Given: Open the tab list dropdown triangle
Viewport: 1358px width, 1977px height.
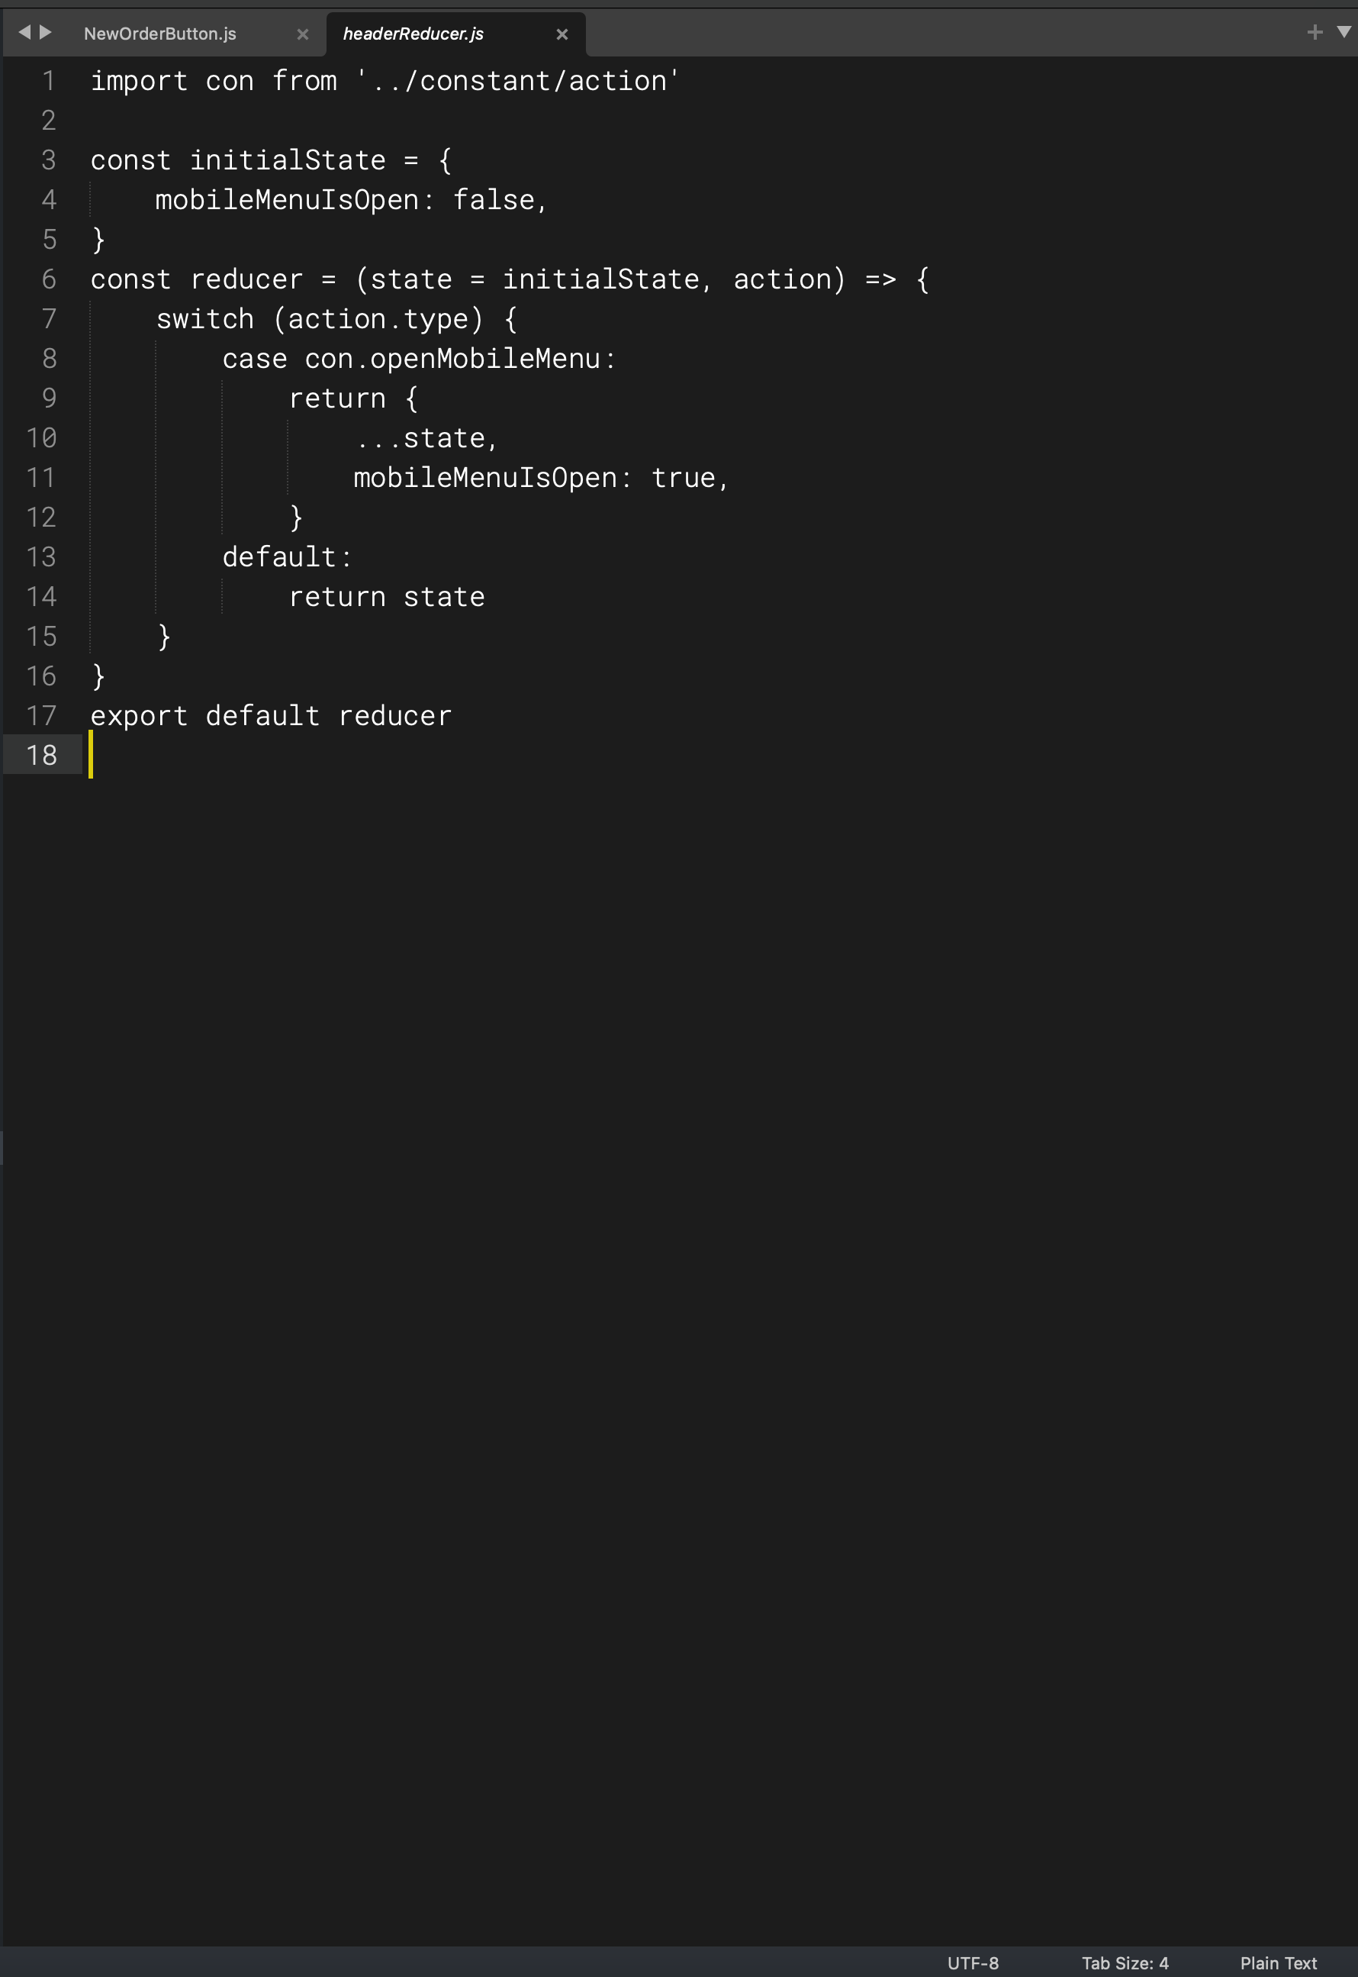Looking at the screenshot, I should click(1344, 32).
